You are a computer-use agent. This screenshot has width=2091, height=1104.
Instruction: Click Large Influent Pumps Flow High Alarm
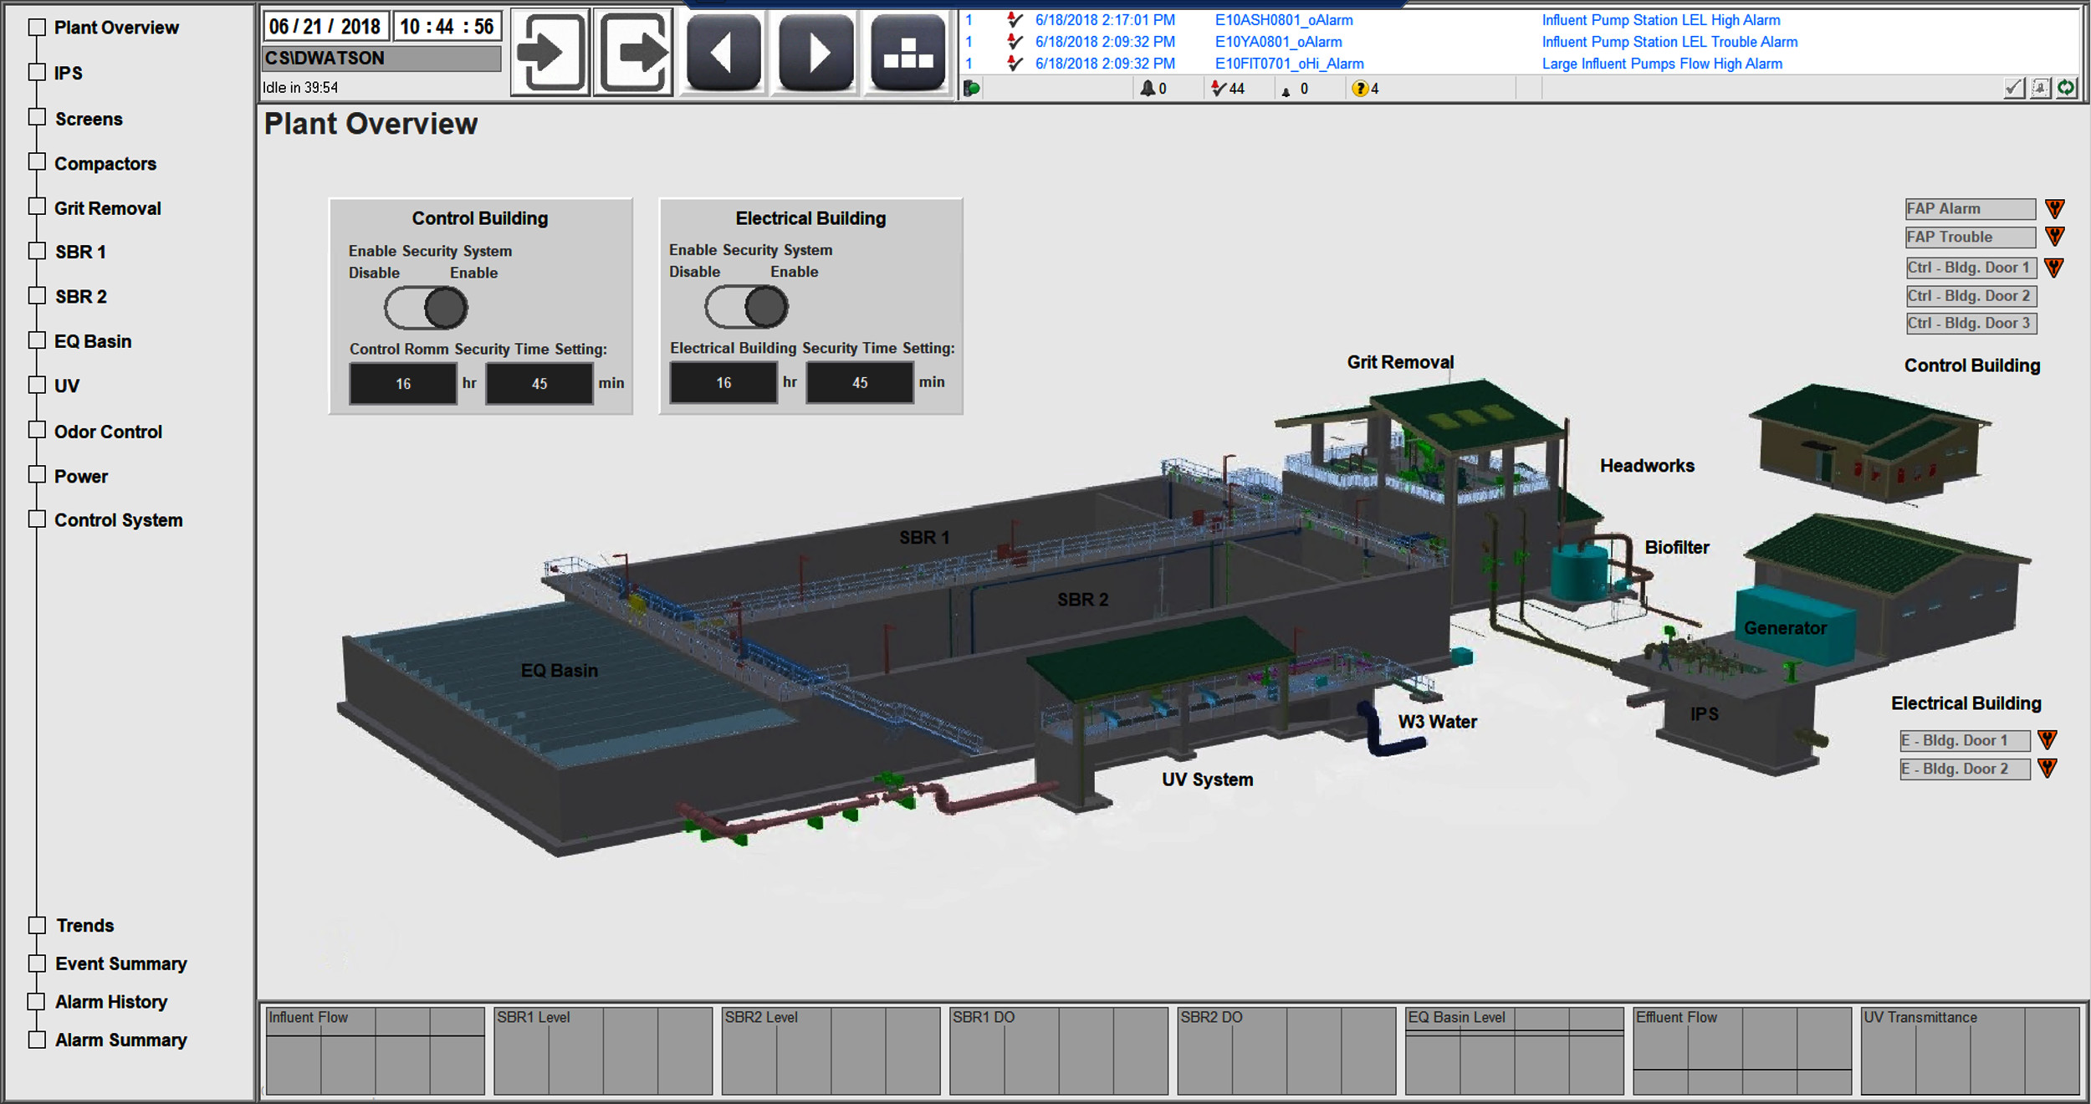(x=1662, y=64)
